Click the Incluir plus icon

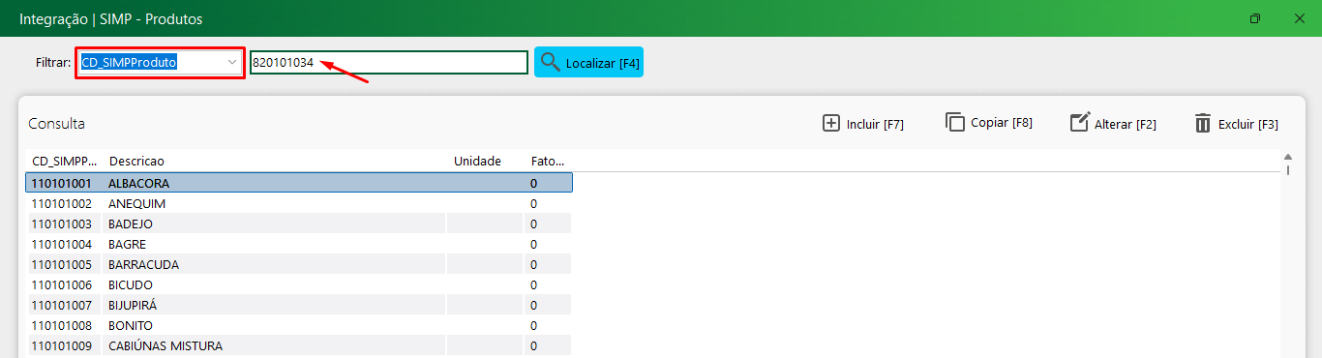[x=830, y=123]
